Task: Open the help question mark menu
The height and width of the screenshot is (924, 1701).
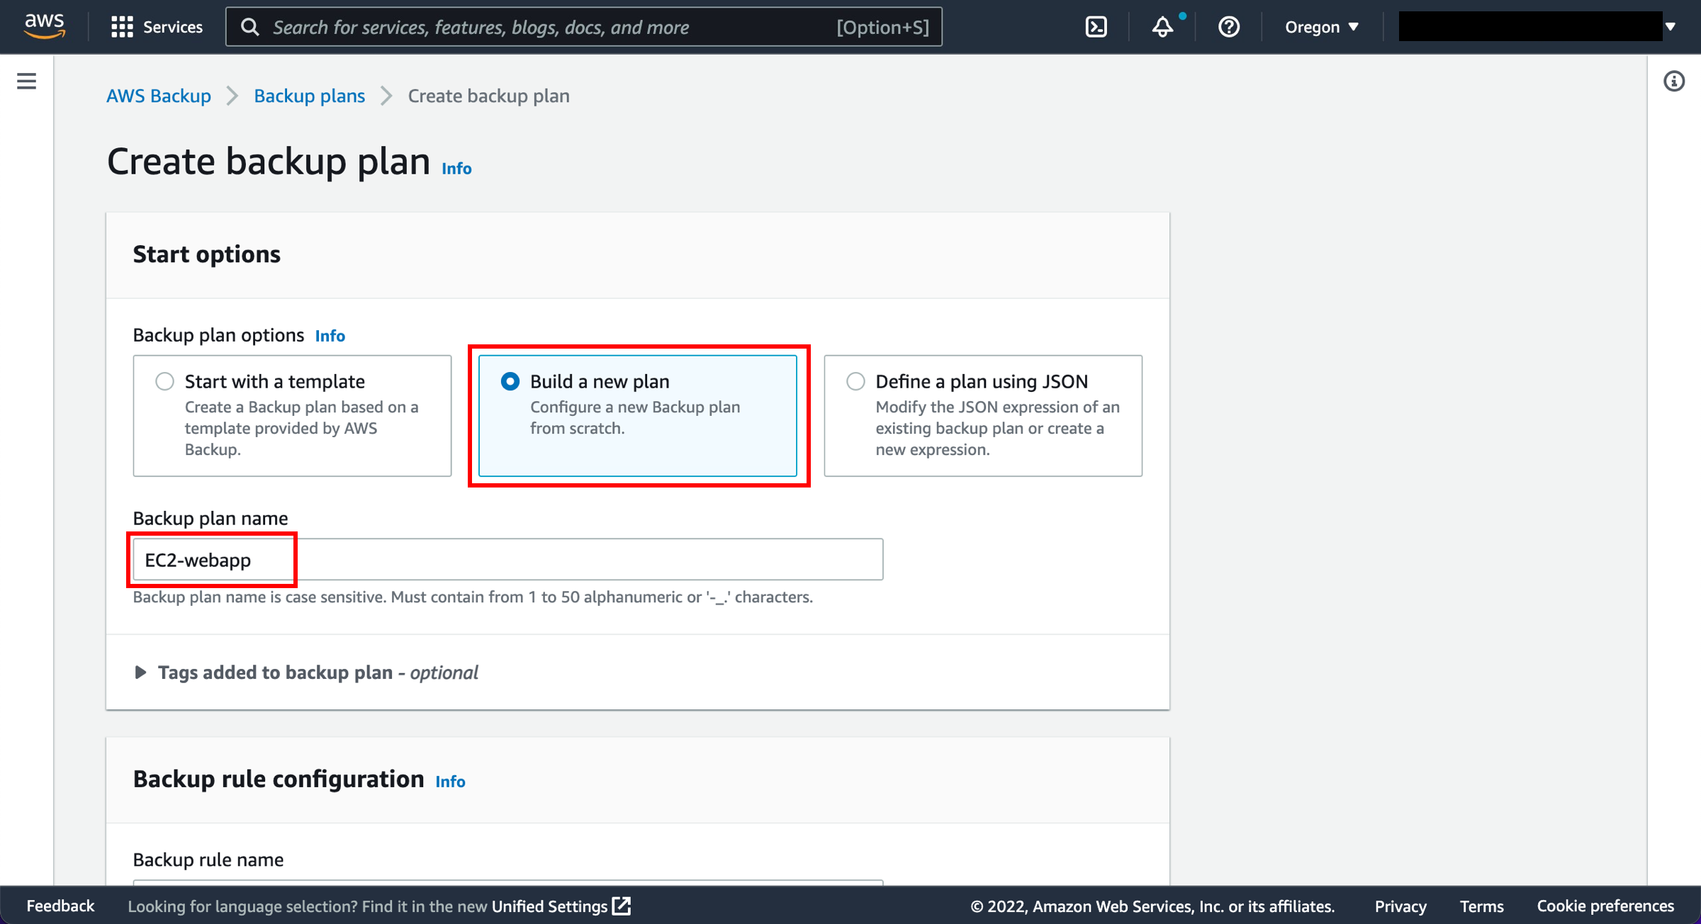Action: point(1228,27)
